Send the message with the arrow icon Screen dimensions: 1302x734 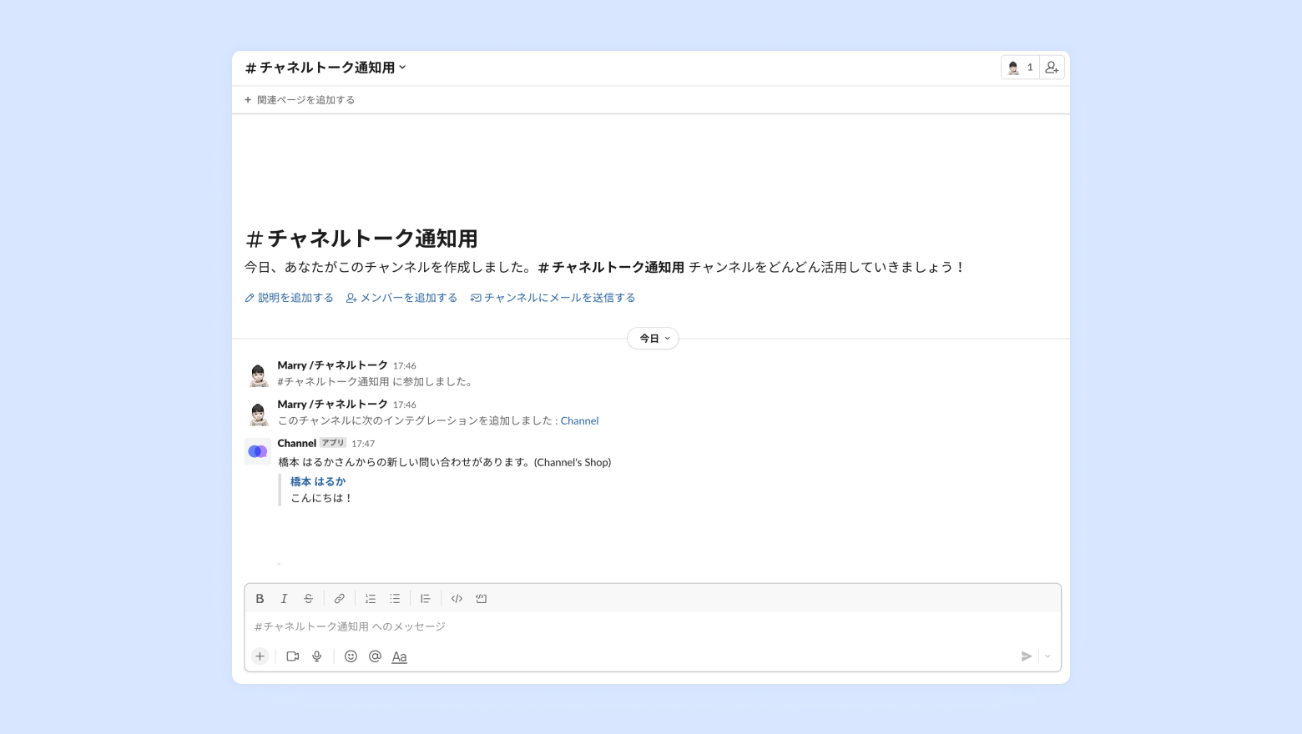coord(1027,656)
